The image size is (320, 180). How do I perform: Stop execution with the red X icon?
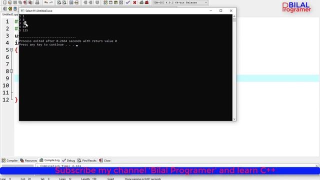click(134, 2)
